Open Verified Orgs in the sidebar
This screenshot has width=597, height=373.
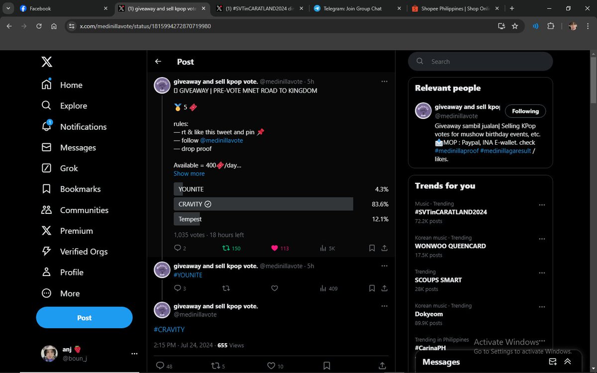75,252
